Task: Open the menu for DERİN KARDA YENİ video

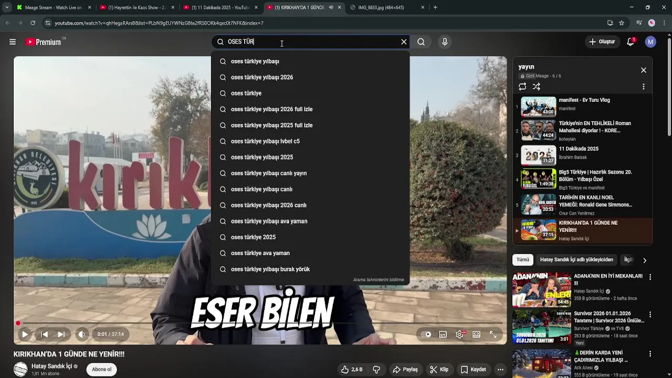Action: pos(650,354)
